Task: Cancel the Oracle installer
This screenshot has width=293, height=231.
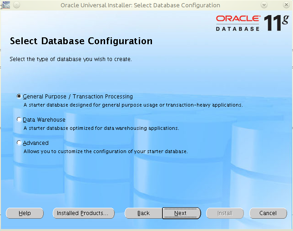Action: (268, 213)
